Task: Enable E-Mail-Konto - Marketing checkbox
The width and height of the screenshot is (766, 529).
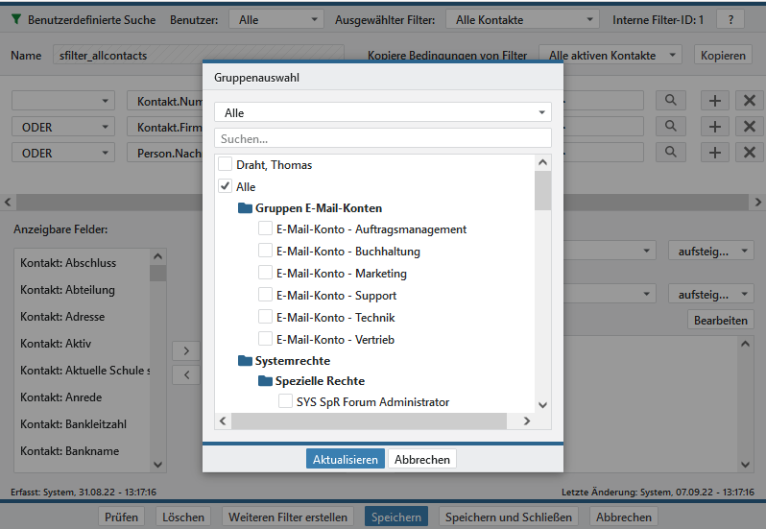Action: (x=265, y=274)
